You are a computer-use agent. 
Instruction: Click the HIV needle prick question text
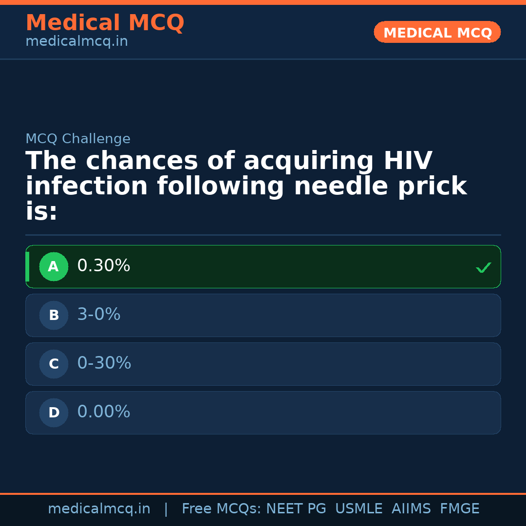246,187
